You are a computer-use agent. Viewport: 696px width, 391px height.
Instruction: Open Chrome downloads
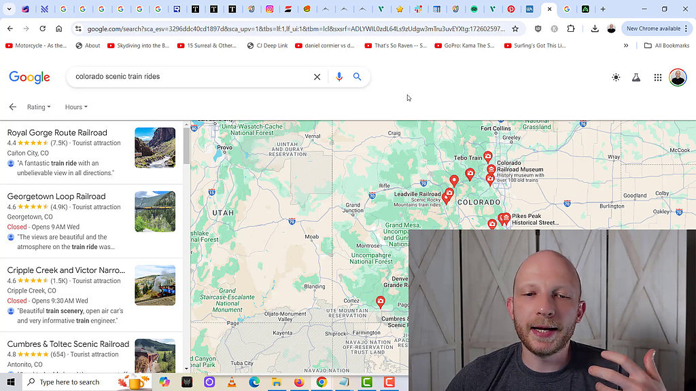pos(595,29)
